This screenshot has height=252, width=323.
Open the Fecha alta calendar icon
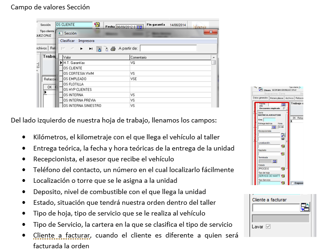click(x=284, y=105)
